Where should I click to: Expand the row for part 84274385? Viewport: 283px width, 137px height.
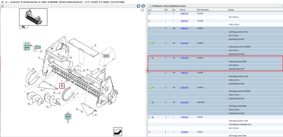[149, 102]
